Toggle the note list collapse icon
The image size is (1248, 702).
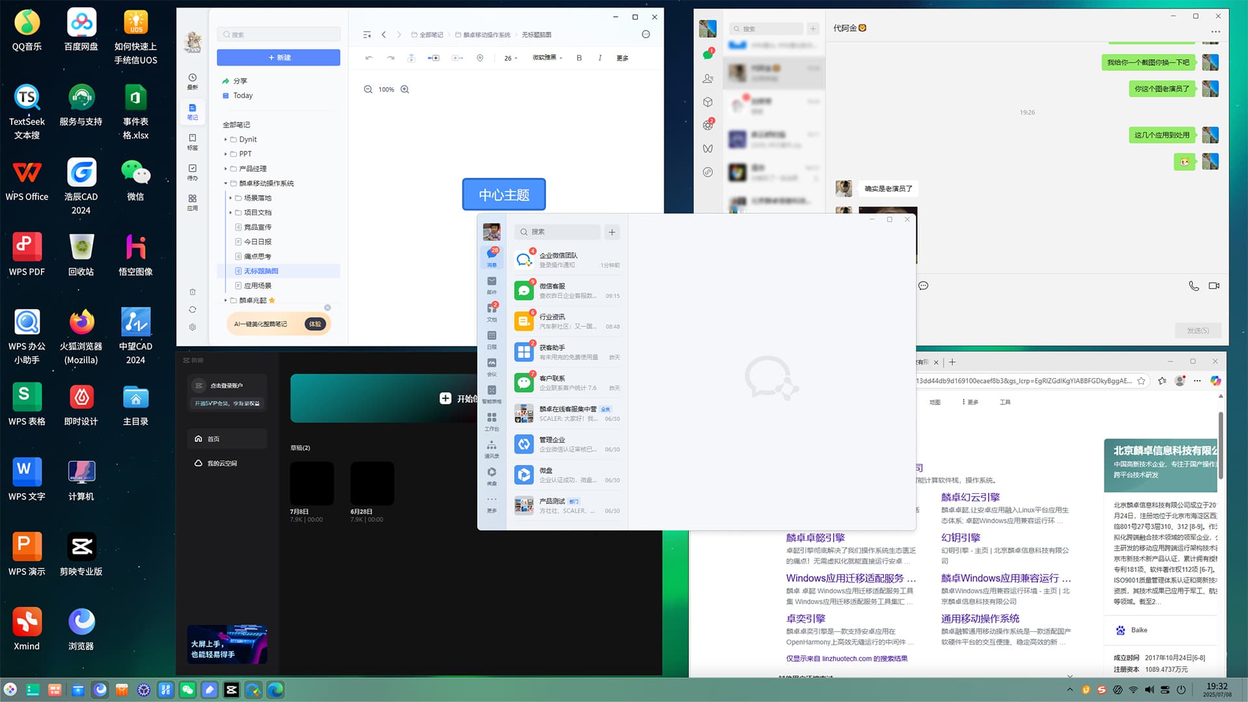(x=367, y=34)
